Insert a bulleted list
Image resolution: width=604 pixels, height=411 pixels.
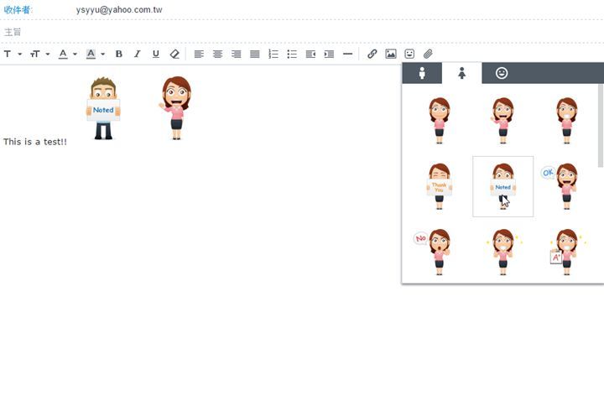[292, 54]
